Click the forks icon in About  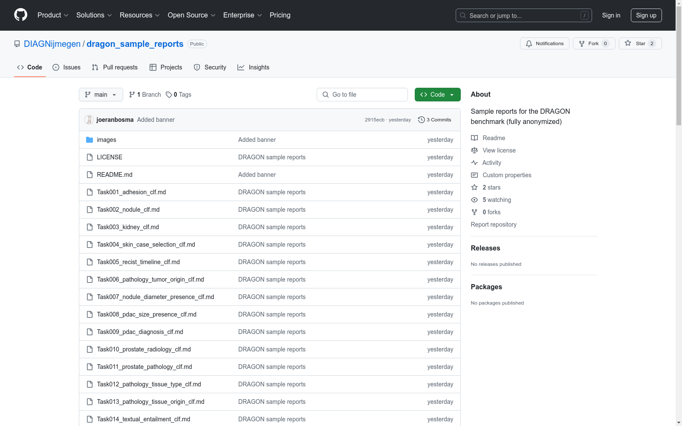point(474,212)
